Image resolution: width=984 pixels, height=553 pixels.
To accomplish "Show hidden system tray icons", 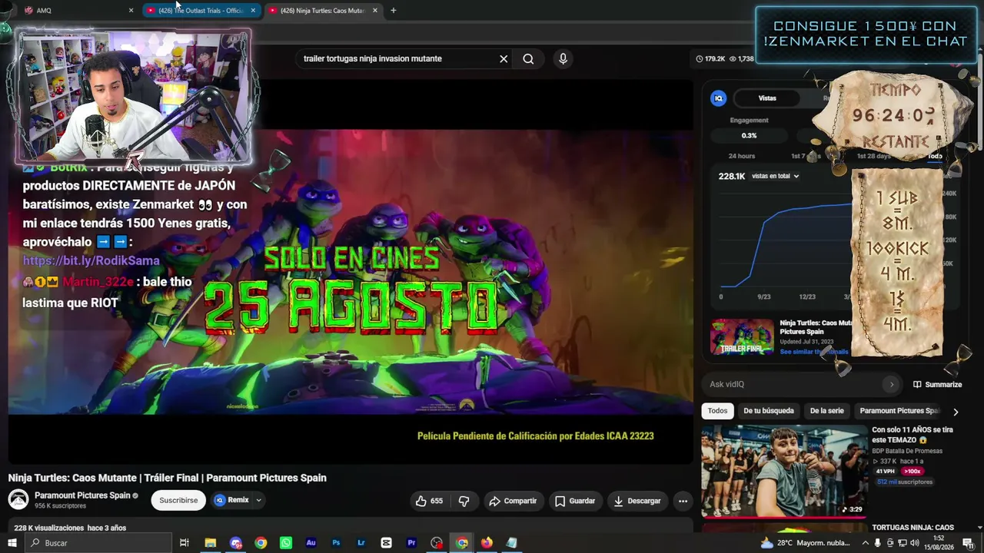I will coord(866,543).
